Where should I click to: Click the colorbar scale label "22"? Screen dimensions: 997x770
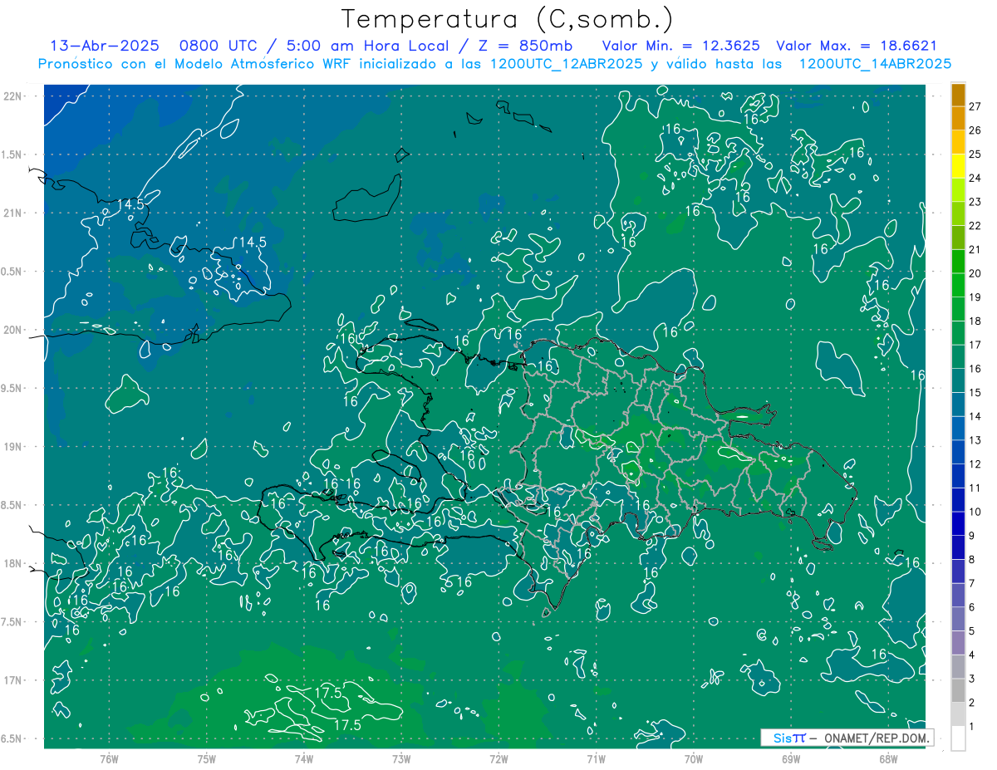(x=975, y=226)
